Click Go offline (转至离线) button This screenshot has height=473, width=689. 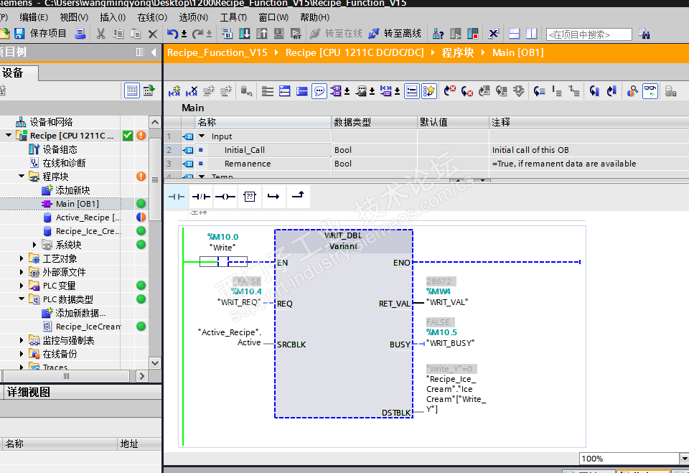point(394,34)
